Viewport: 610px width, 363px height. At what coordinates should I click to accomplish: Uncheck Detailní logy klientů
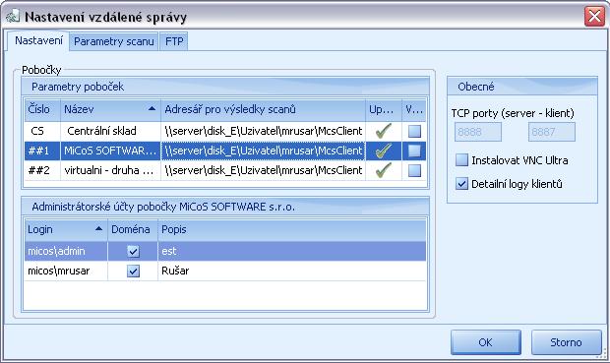point(461,184)
